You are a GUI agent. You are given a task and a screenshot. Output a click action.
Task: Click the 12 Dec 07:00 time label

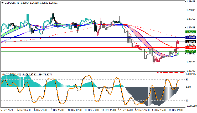[x=126, y=110]
